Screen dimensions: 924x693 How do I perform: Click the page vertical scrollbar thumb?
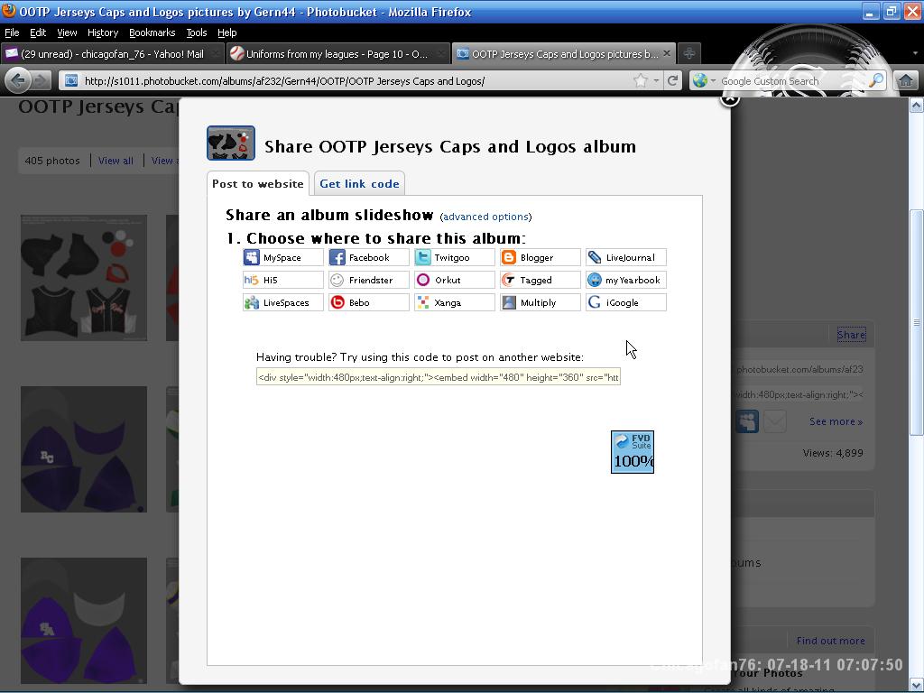917,323
